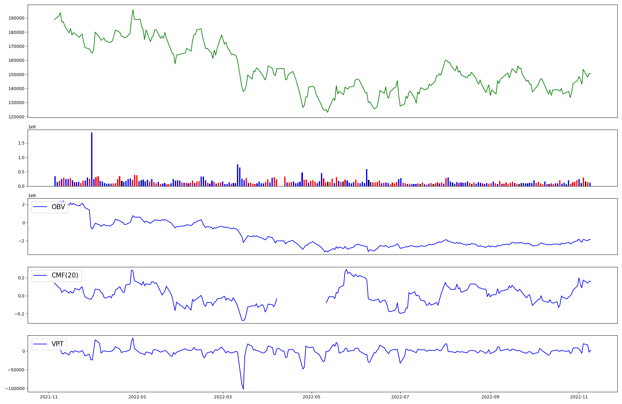Click the 2022-05 x-axis date label
Screen dimensions: 622x404
pyautogui.click(x=311, y=397)
